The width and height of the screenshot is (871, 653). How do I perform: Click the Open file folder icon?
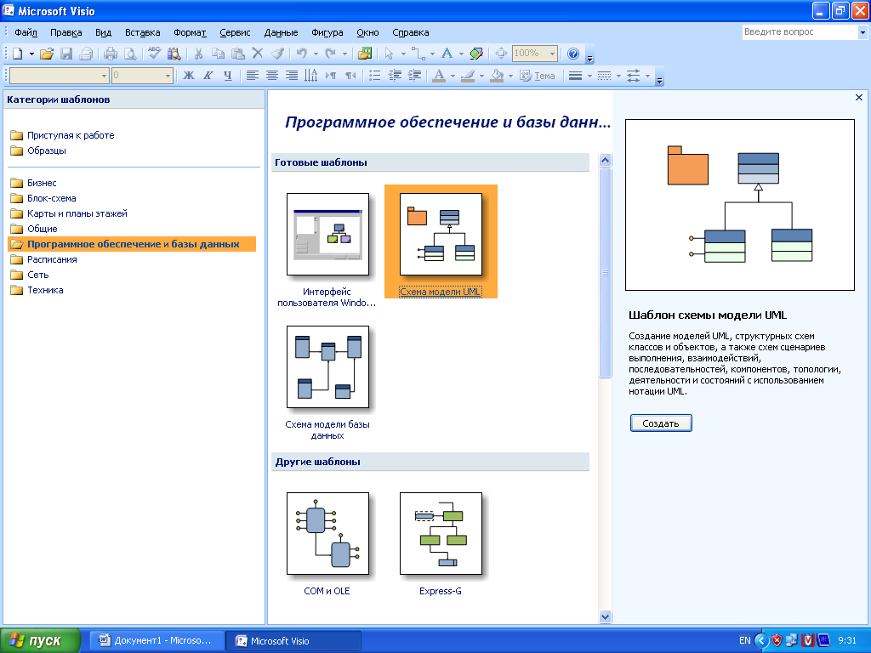[47, 54]
